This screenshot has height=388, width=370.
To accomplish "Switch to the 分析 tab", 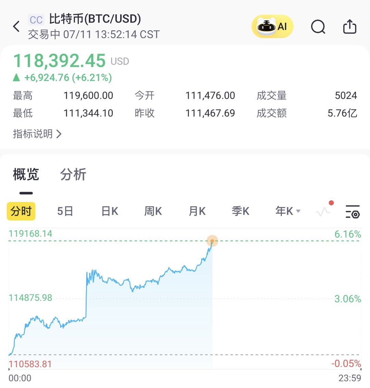I will pyautogui.click(x=73, y=175).
